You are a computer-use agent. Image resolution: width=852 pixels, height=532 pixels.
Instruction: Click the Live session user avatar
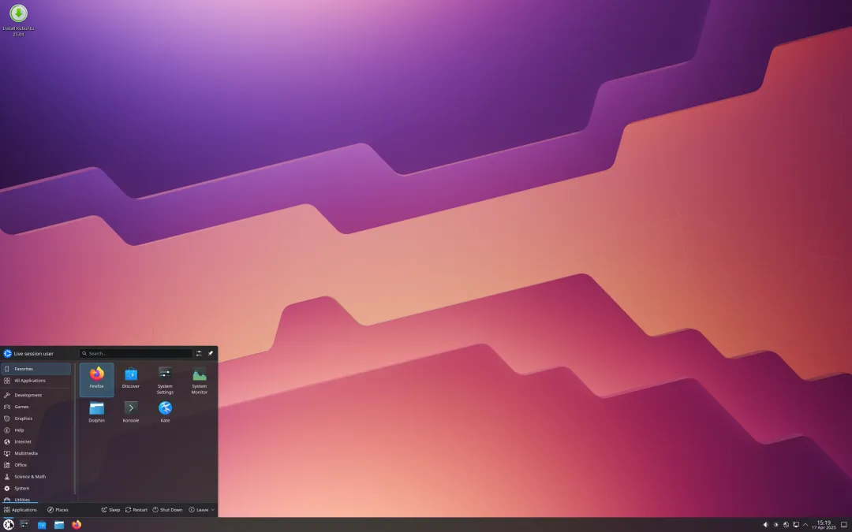(8, 353)
